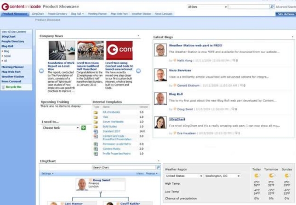Click the Recycle Bin icon in sidebar
This screenshot has height=205, width=296.
(x=3, y=87)
